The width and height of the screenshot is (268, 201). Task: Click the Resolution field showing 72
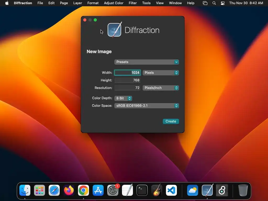[127, 88]
